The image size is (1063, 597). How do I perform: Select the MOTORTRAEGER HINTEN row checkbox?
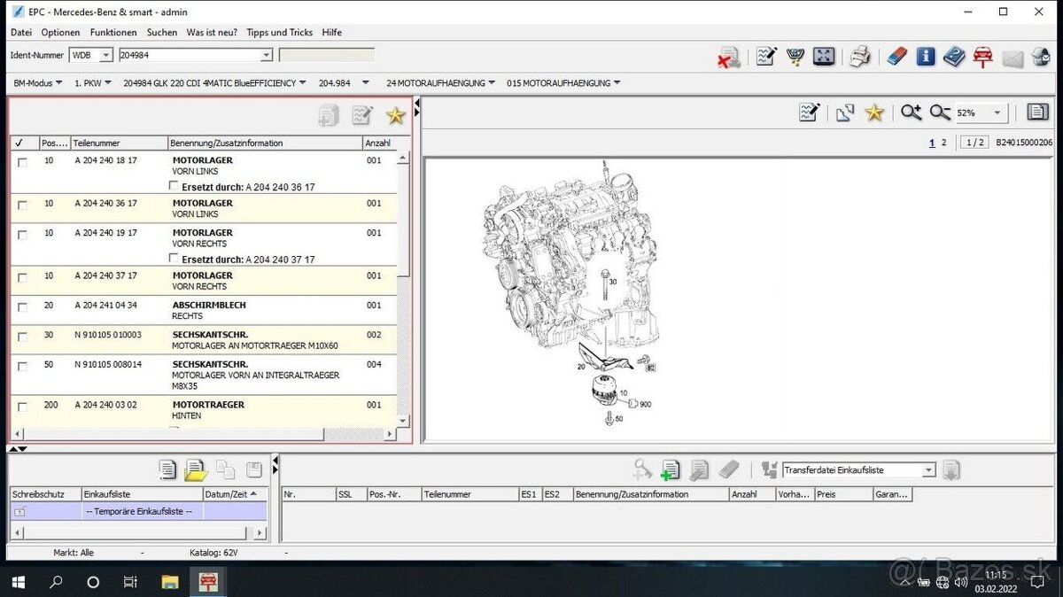(22, 407)
